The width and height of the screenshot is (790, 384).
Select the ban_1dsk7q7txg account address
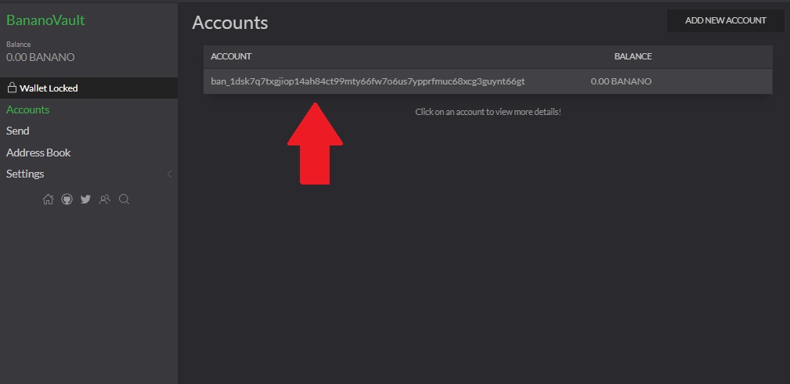(367, 81)
